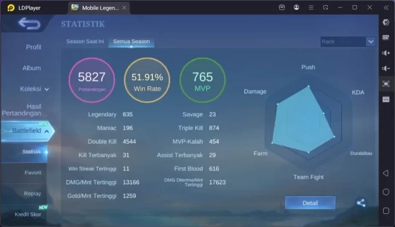The image size is (395, 227).
Task: Open the LDPlayer settings hexagon icon
Action: (386, 22)
